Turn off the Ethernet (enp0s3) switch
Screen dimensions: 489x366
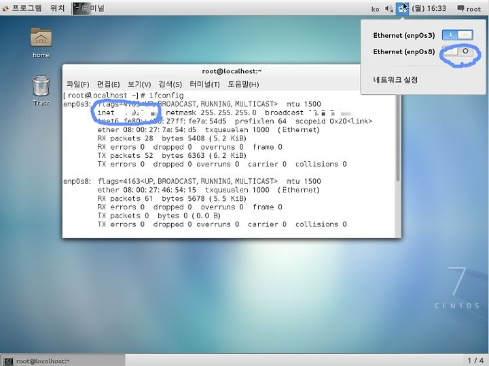coord(457,35)
